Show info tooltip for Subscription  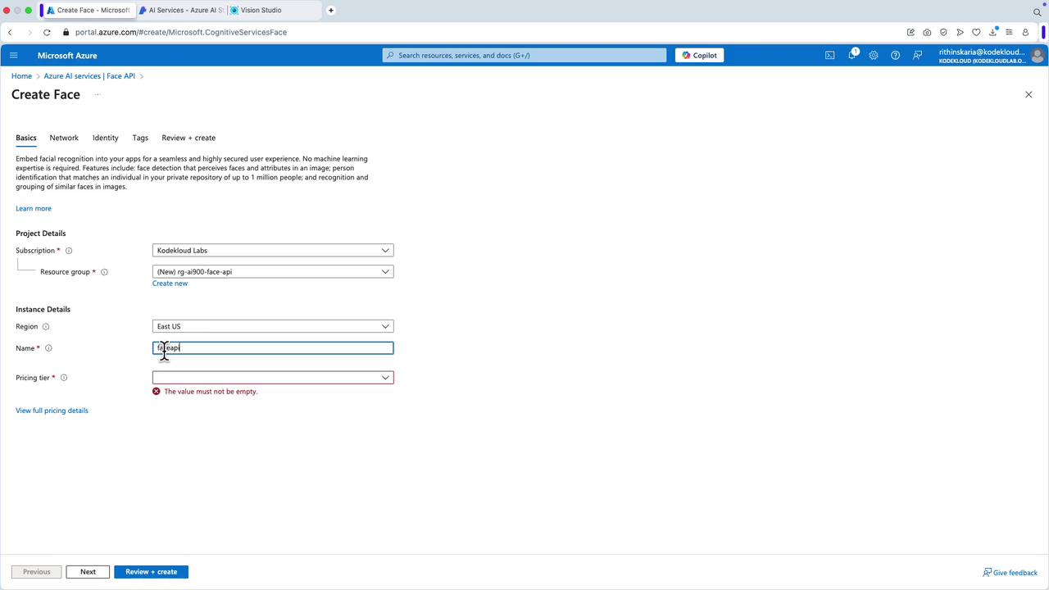69,251
